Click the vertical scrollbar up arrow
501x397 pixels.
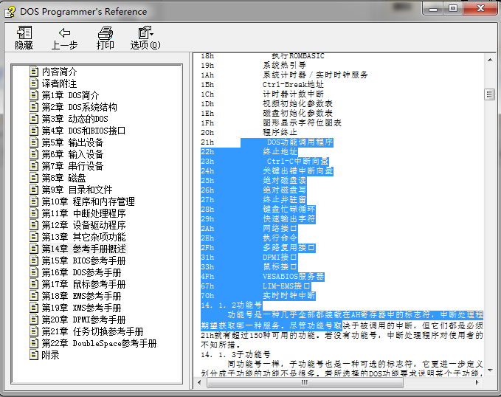[490, 60]
